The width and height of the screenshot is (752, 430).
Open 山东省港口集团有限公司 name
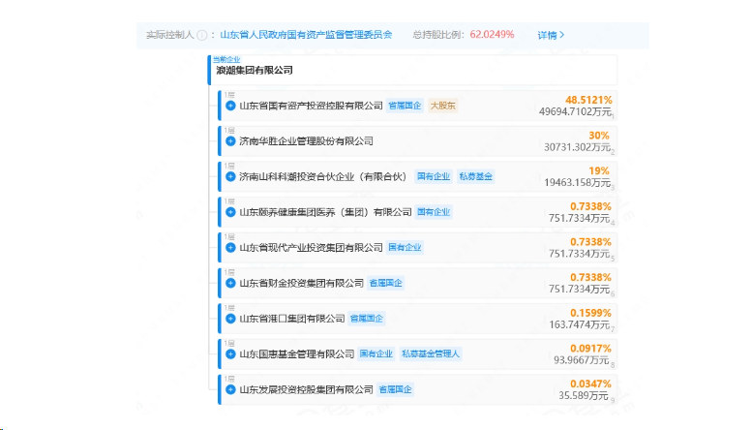tap(291, 319)
